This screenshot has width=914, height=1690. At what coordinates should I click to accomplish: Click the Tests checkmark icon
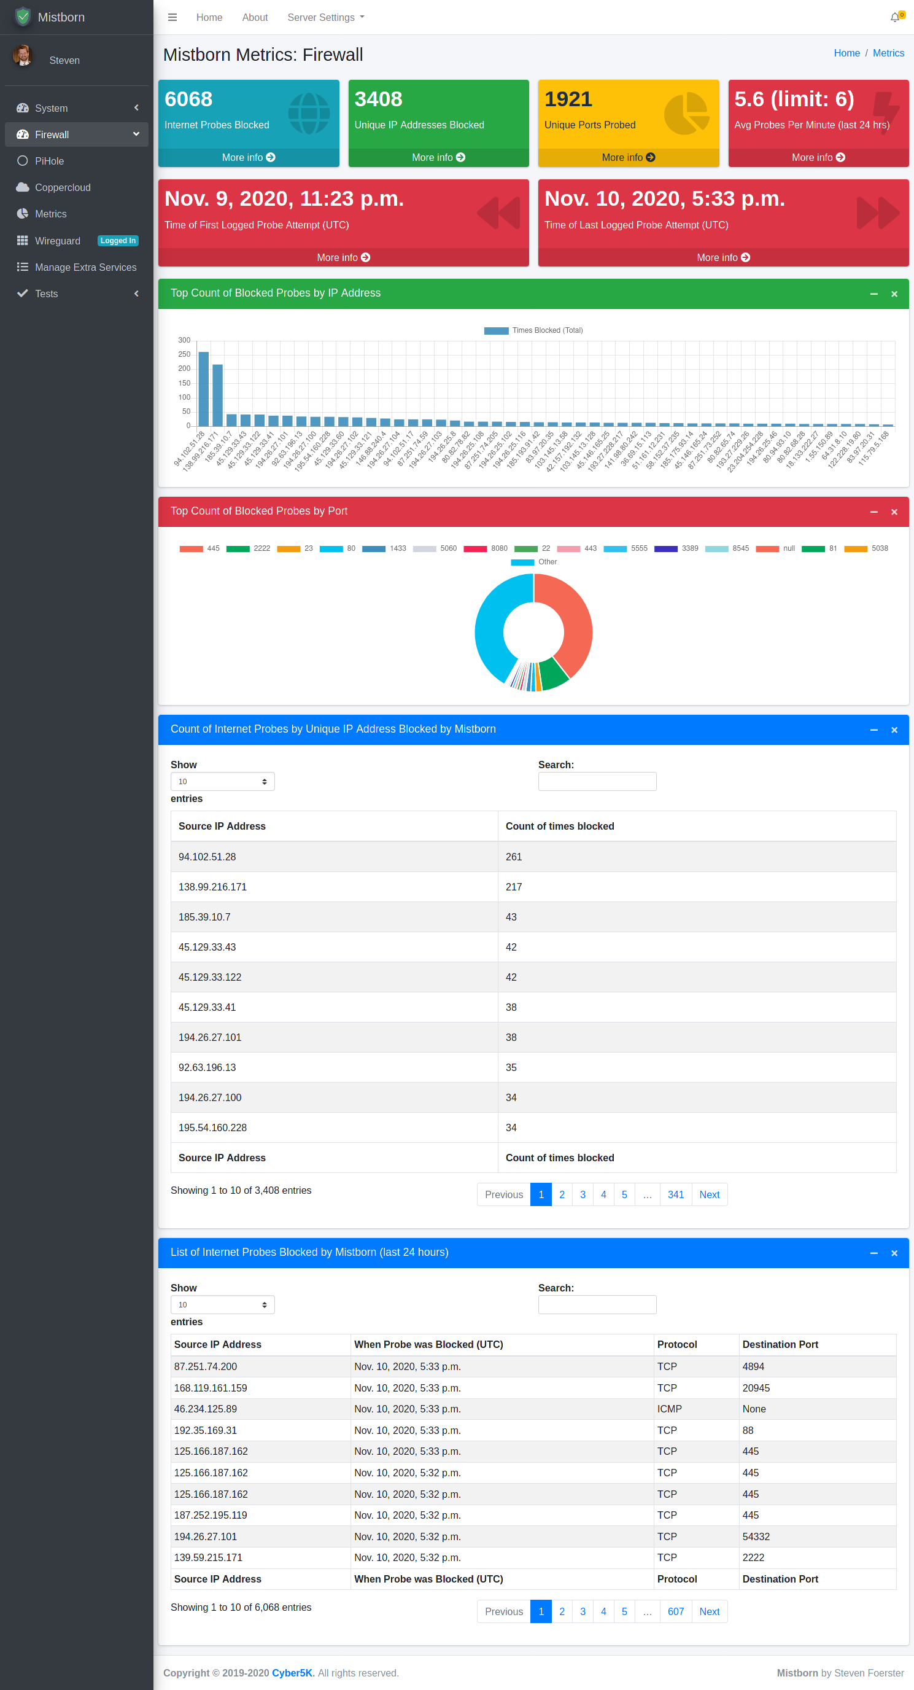pyautogui.click(x=23, y=294)
